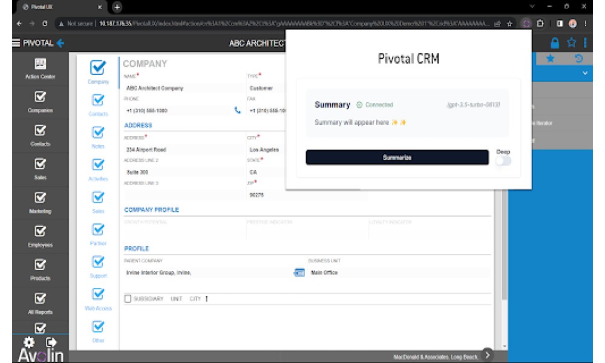This screenshot has height=363, width=605.
Task: Click the browser address bar
Action: [x=274, y=24]
